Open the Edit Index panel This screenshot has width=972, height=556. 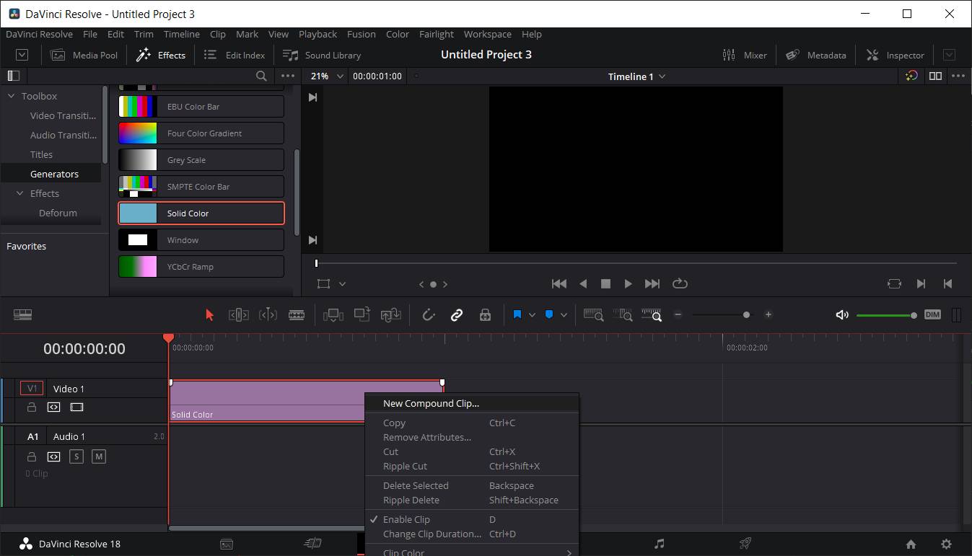(x=235, y=55)
